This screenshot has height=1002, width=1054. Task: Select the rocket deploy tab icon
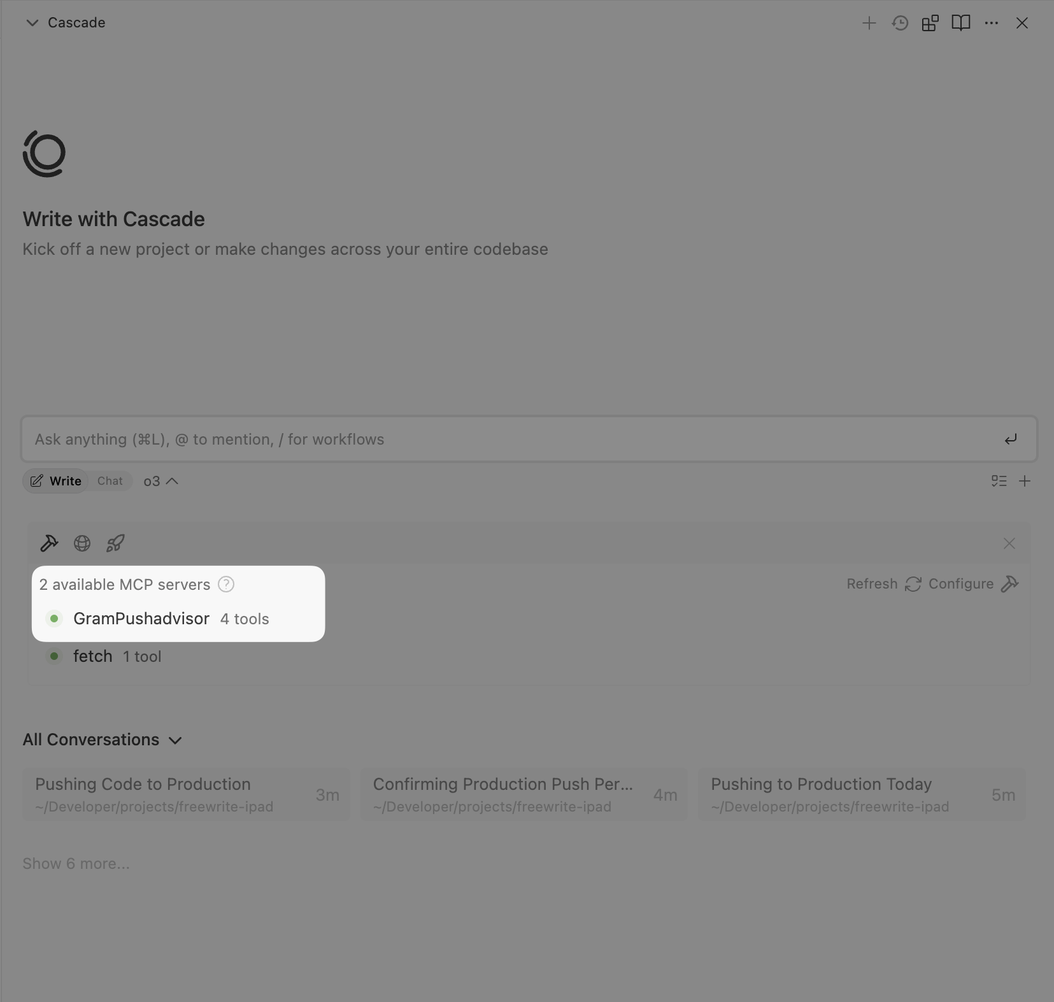(x=115, y=543)
